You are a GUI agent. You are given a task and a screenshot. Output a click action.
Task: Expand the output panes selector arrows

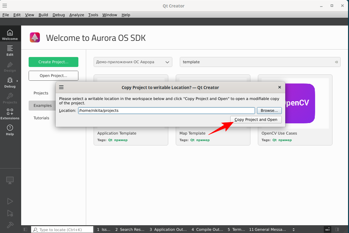click(294, 230)
